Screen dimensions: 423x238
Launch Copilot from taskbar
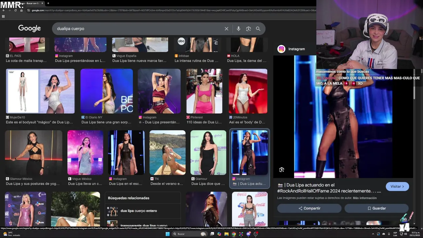[219, 234]
